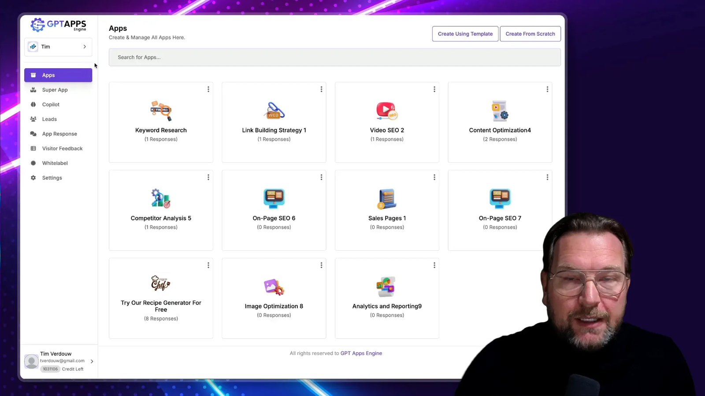Click the Whitelabel badge icon
705x396 pixels.
coord(33,163)
